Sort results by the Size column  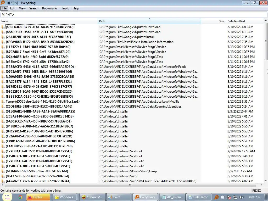(x=213, y=21)
